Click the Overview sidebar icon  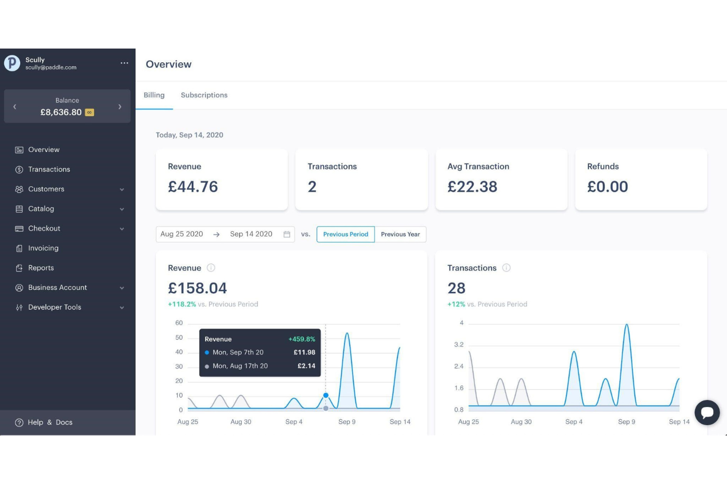tap(19, 150)
